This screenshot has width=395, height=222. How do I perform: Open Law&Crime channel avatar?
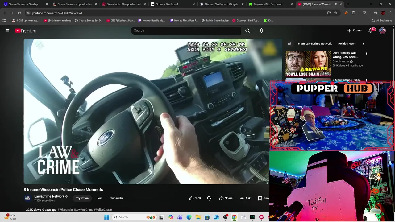coord(28,198)
